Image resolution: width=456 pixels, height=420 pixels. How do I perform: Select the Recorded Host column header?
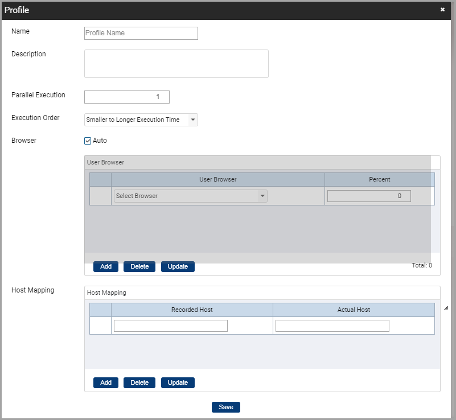pyautogui.click(x=192, y=310)
